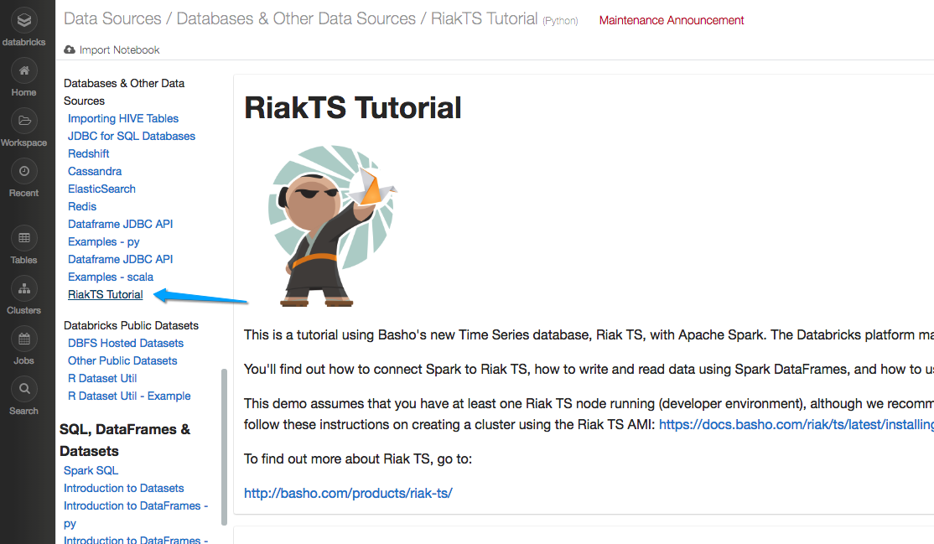This screenshot has width=934, height=544.
Task: Select ElasticSearch in the sidebar
Action: (101, 189)
